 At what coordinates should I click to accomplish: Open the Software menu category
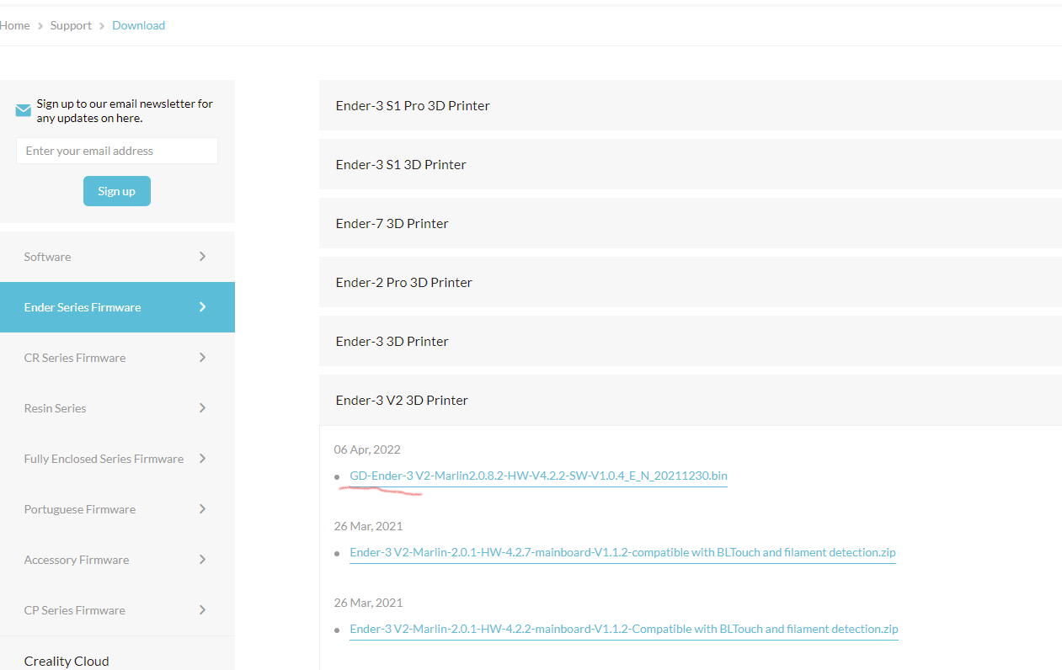[117, 257]
